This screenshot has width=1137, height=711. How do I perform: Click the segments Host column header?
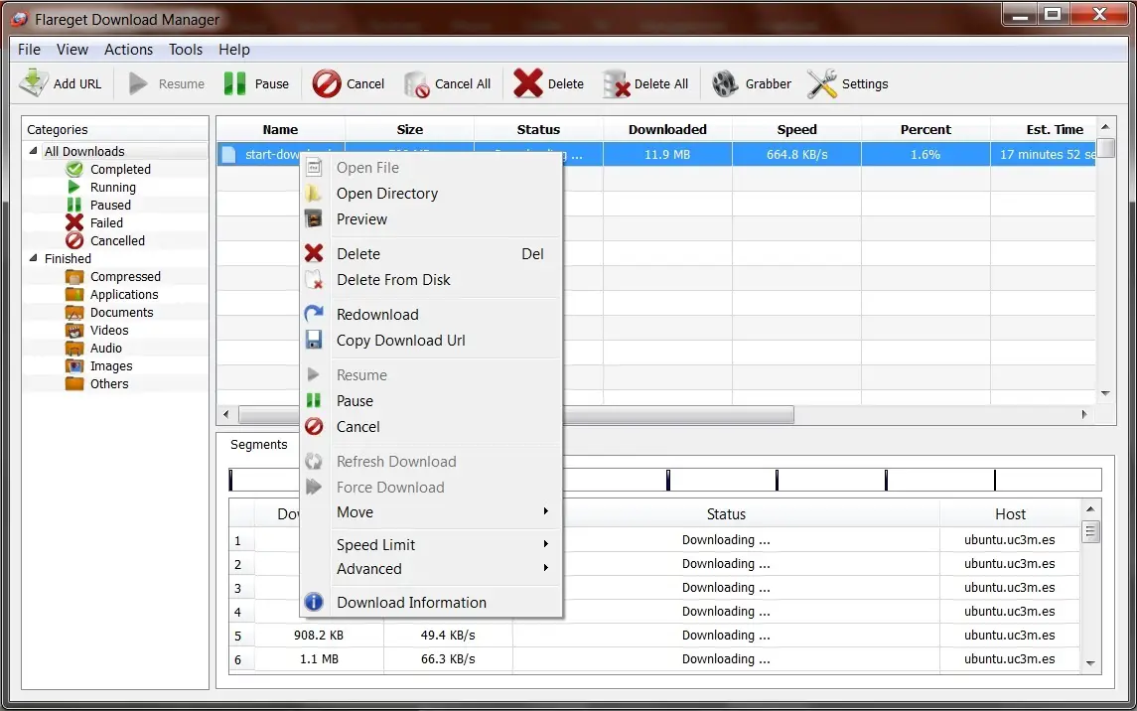click(x=1010, y=513)
